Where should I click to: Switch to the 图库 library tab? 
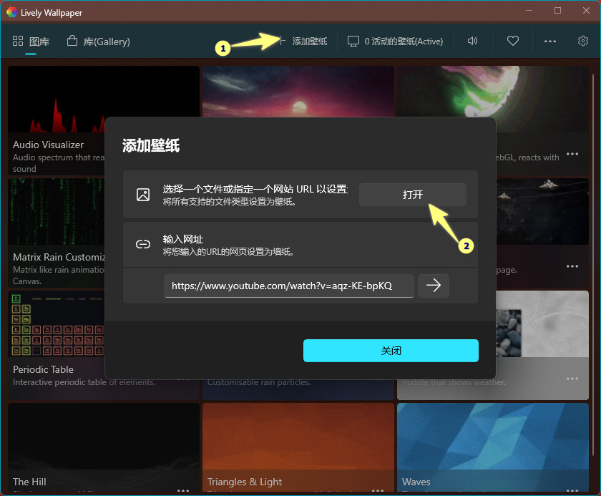tap(31, 42)
